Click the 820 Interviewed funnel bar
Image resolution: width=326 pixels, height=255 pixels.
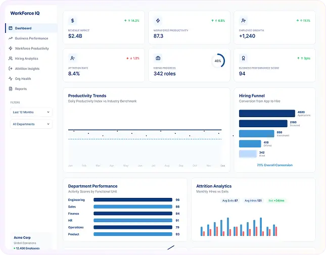pyautogui.click(x=257, y=133)
